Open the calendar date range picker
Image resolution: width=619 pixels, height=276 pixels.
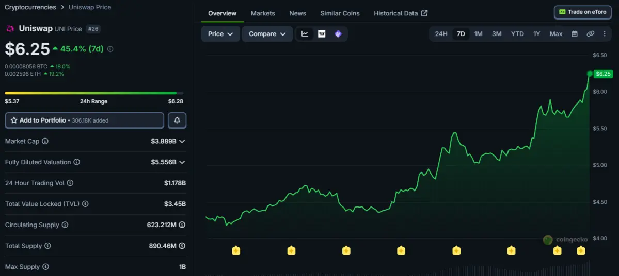pos(575,34)
